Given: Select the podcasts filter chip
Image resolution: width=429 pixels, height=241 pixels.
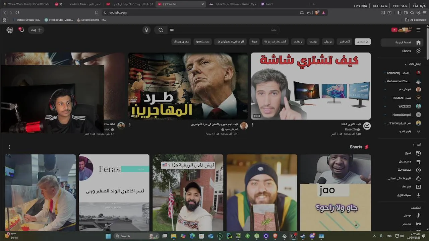Looking at the screenshot, I should (x=298, y=42).
